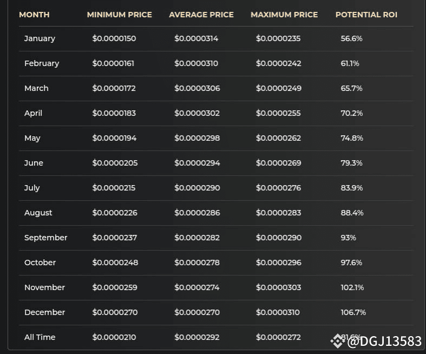Viewport: 426px width, 354px height.
Task: Select March average price $0.0000306
Action: (x=197, y=88)
